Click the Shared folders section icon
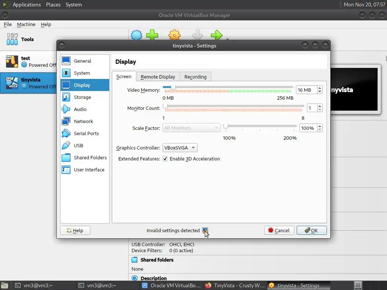The height and width of the screenshot is (290, 387). (135, 260)
